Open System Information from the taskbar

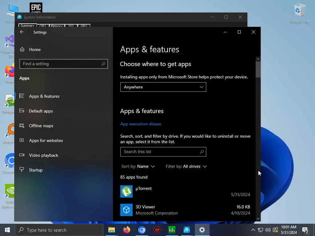click(x=187, y=230)
